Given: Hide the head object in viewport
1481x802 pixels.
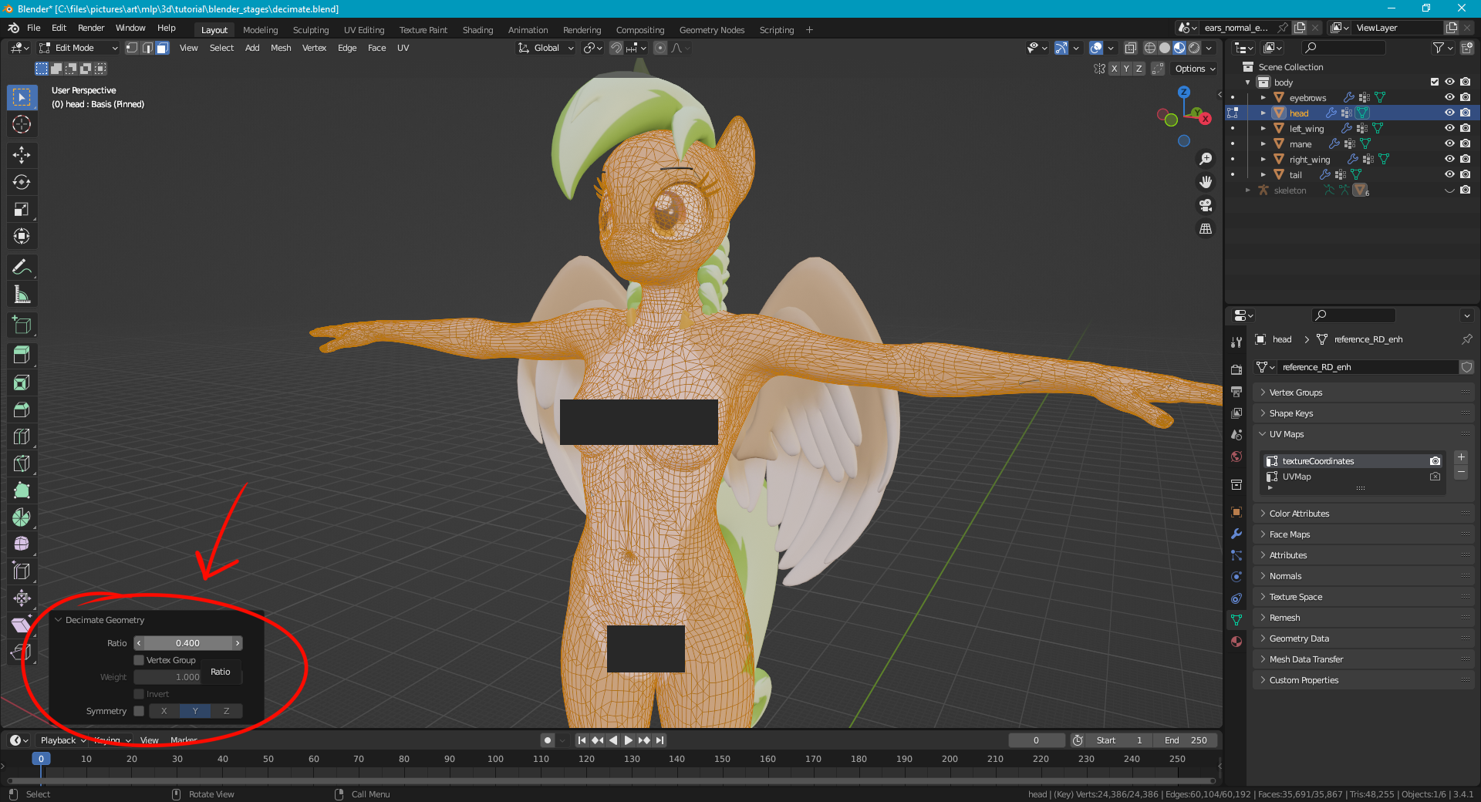Looking at the screenshot, I should pos(1449,113).
